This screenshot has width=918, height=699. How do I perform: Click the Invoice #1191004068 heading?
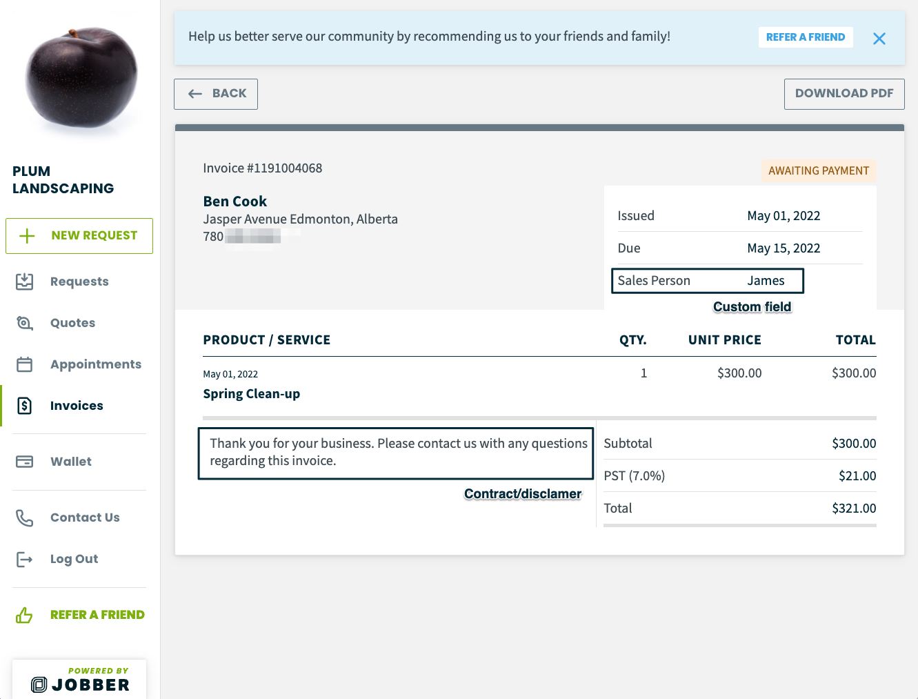(x=263, y=168)
